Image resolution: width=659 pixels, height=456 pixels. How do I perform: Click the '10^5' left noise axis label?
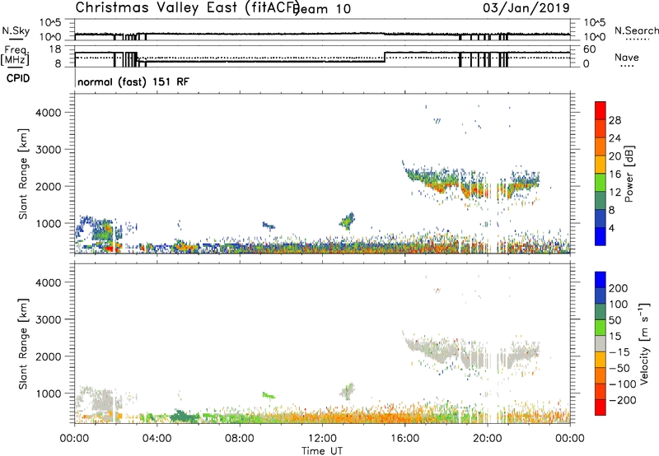(x=50, y=23)
